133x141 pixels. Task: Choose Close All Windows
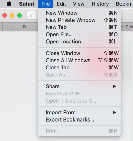pos(79,60)
